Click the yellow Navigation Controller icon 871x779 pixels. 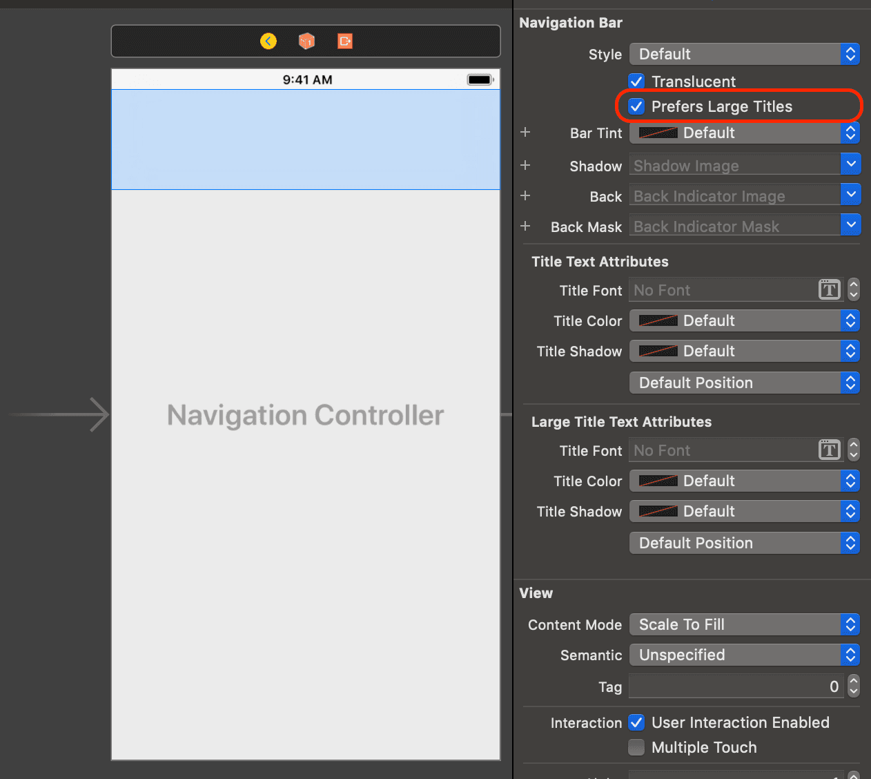coord(268,41)
